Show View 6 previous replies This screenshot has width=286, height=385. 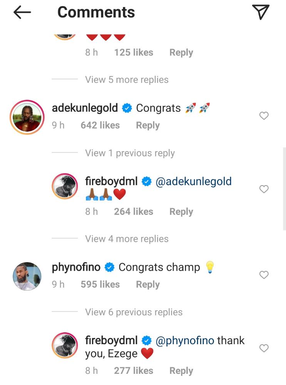(x=134, y=312)
